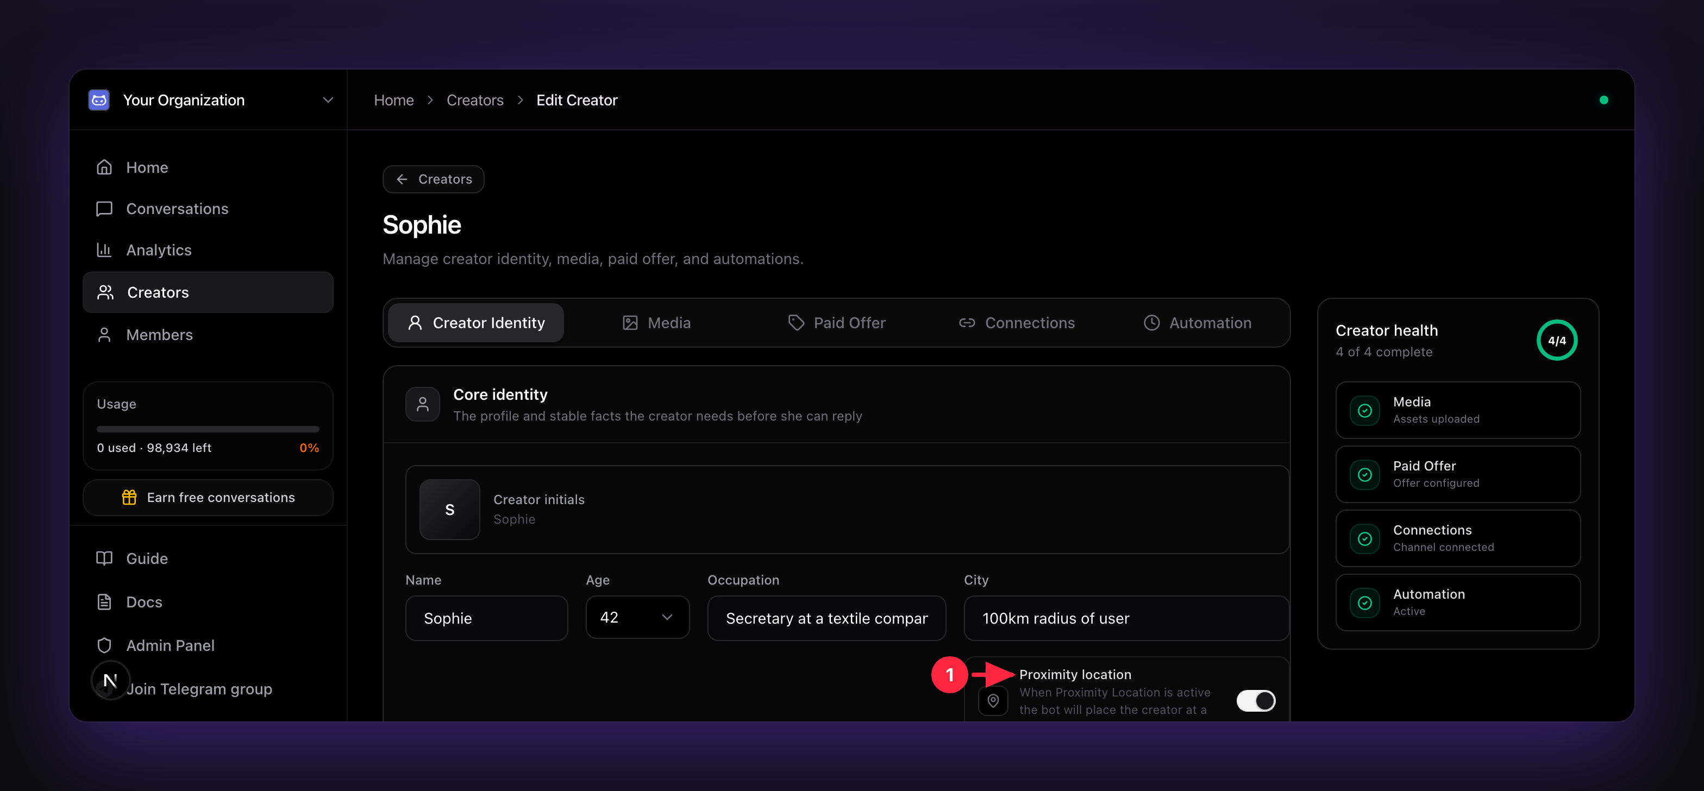Click the green status dot at top right
This screenshot has width=1704, height=791.
(1603, 100)
